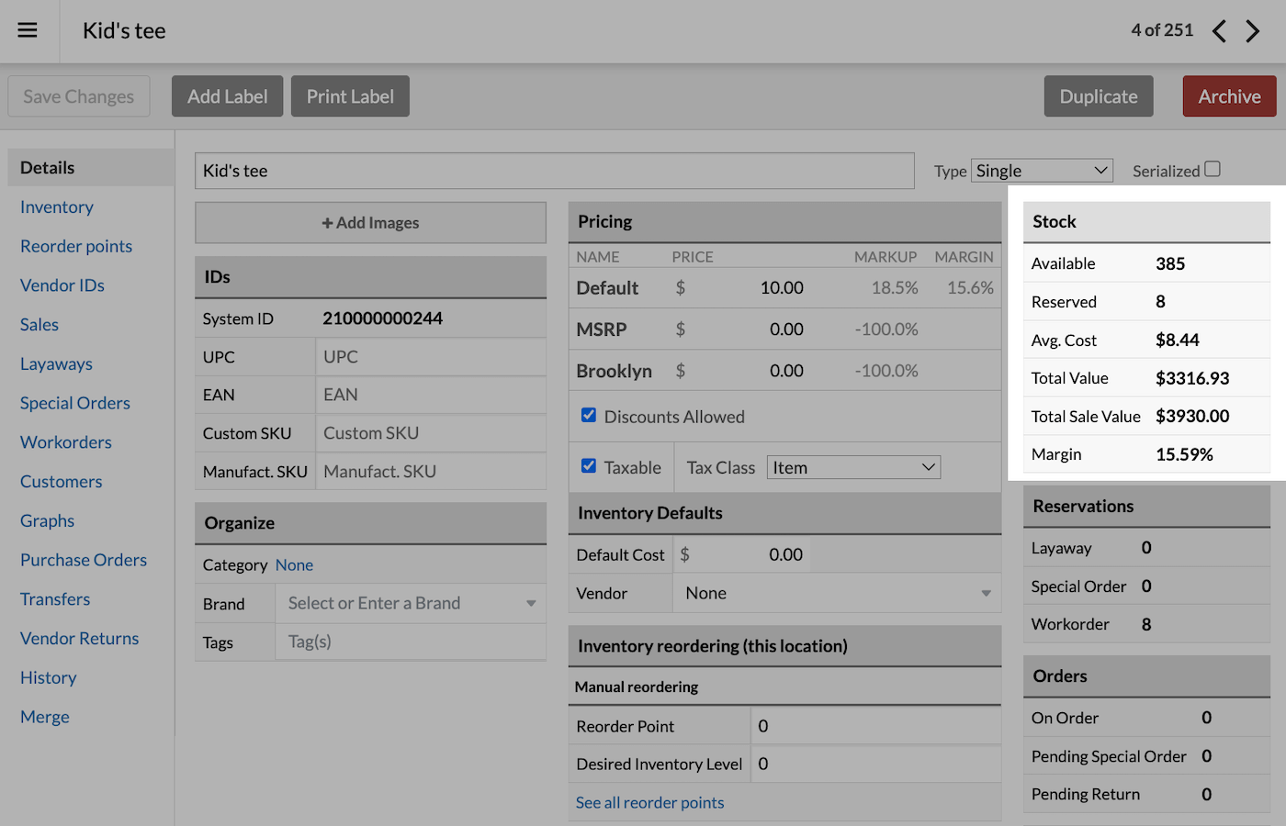Switch to Purchase Orders section

pos(84,560)
